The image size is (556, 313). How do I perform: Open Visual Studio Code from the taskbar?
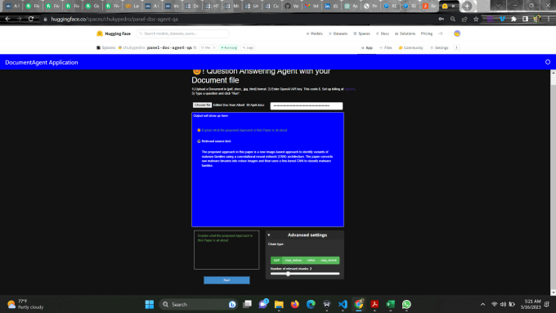pos(343,304)
